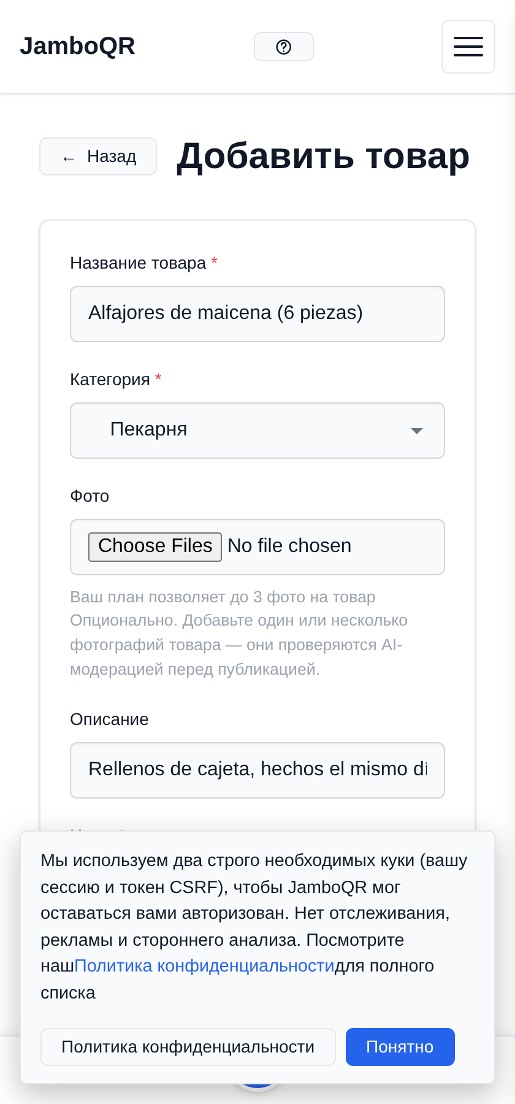Focus the Описание text field
This screenshot has height=1104, width=515.
point(257,770)
